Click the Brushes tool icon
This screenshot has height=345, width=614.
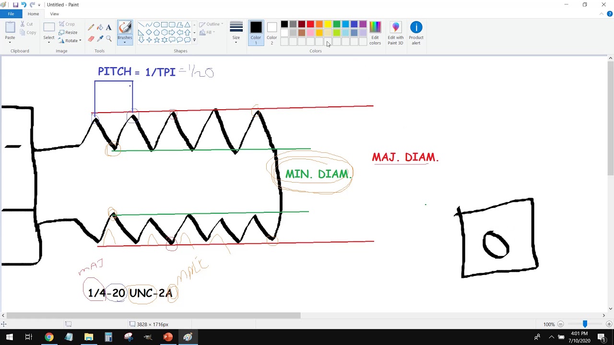pos(125,28)
